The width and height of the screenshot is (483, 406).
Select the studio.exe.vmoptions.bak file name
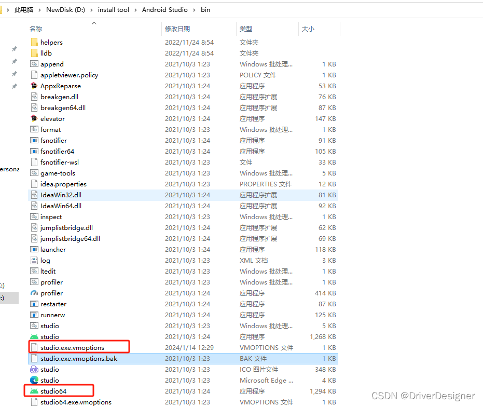79,359
